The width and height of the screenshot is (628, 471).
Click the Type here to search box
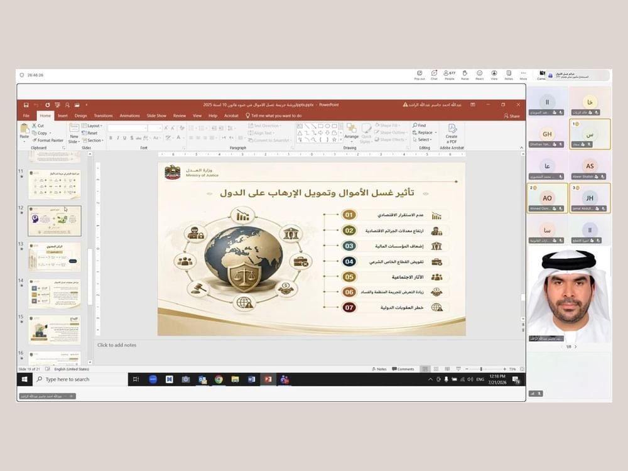tap(80, 379)
